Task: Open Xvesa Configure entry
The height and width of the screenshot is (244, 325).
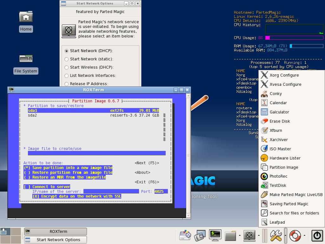Action: pos(291,84)
